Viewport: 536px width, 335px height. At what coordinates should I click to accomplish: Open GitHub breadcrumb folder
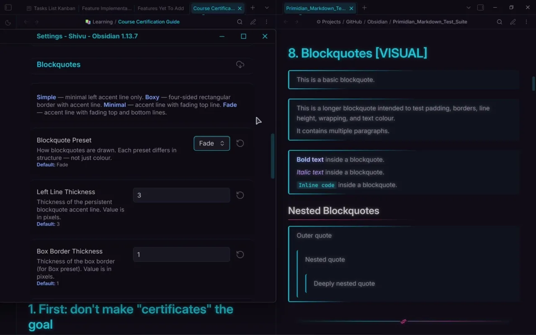point(354,22)
